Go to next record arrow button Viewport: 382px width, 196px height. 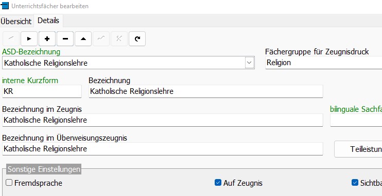point(29,38)
